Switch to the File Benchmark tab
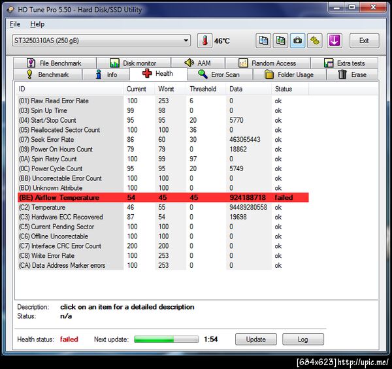The width and height of the screenshot is (392, 369). click(x=55, y=63)
